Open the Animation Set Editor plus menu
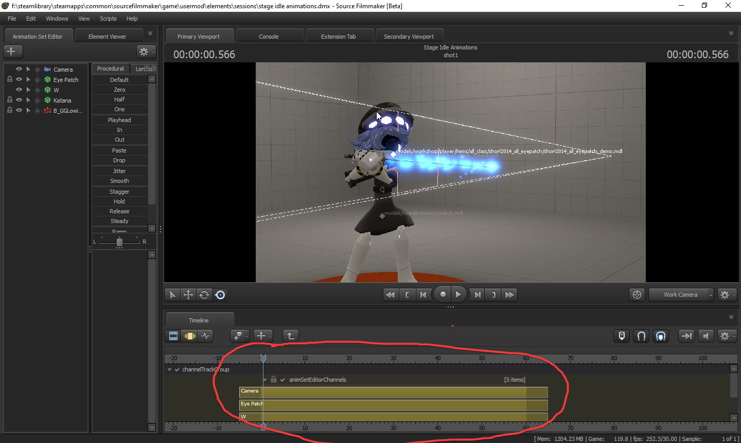Viewport: 741px width, 443px height. coord(13,52)
